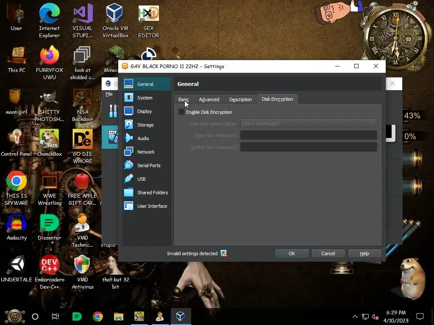The height and width of the screenshot is (325, 434).
Task: Open Network settings category
Action: click(146, 152)
